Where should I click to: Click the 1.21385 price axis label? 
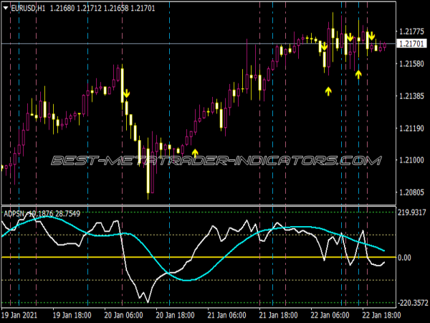411,96
